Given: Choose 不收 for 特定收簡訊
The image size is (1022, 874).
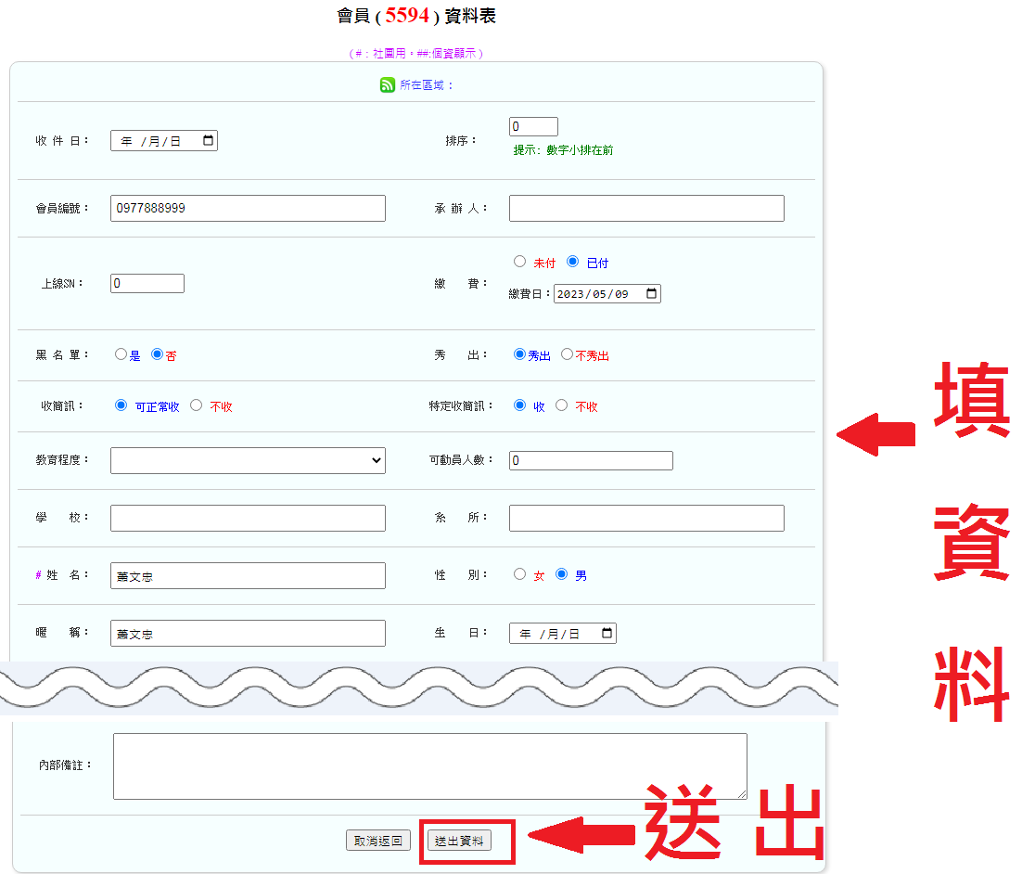Looking at the screenshot, I should [561, 405].
